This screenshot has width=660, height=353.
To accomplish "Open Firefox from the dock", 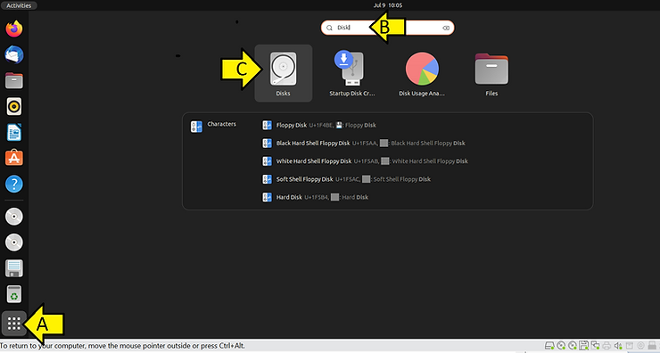I will pos(14,29).
